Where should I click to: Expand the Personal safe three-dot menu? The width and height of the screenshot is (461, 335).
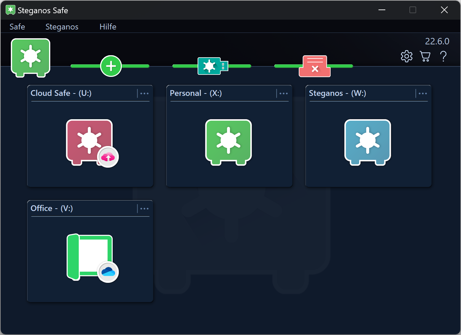[283, 93]
